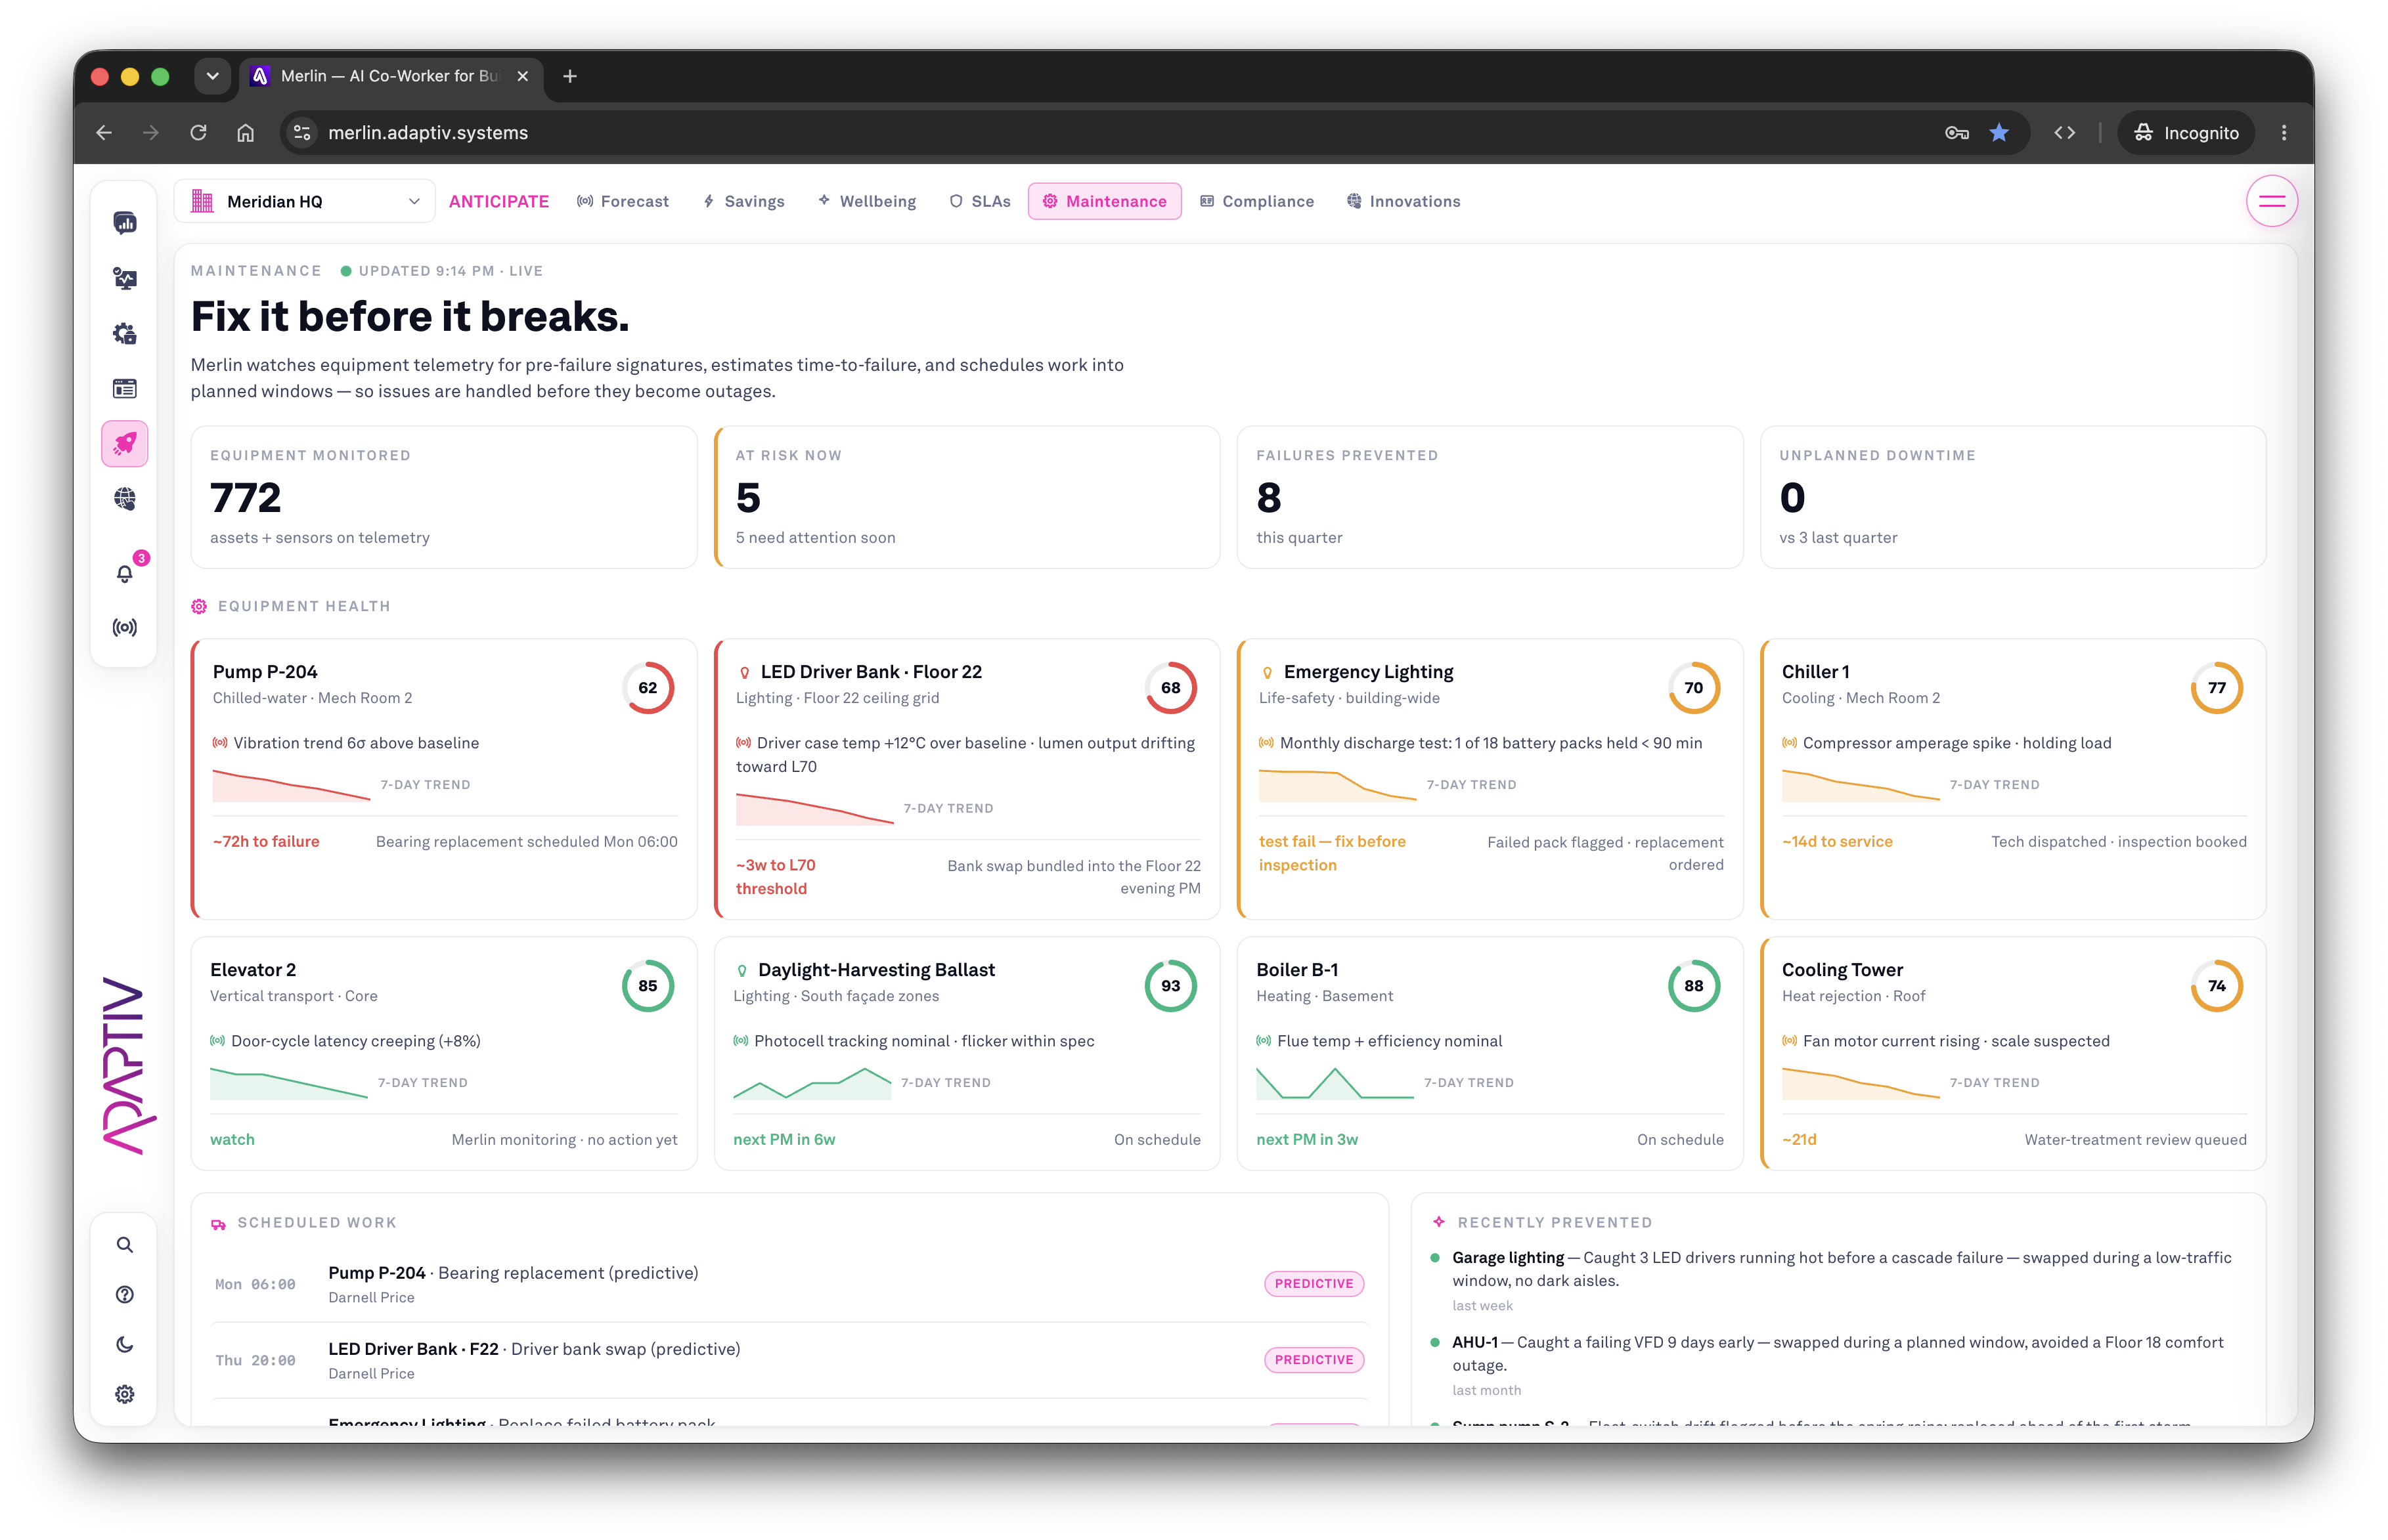Switch to the Savings tab
The height and width of the screenshot is (1540, 2388).
[743, 201]
